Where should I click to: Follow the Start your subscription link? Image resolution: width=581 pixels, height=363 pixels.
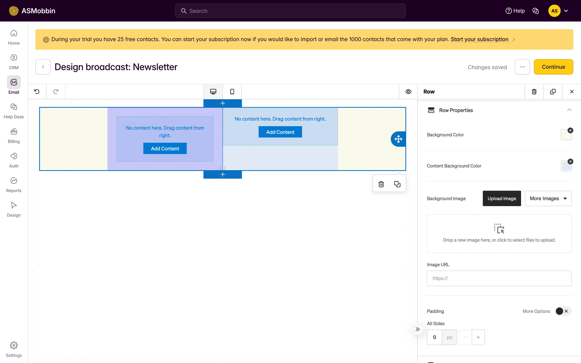click(479, 39)
